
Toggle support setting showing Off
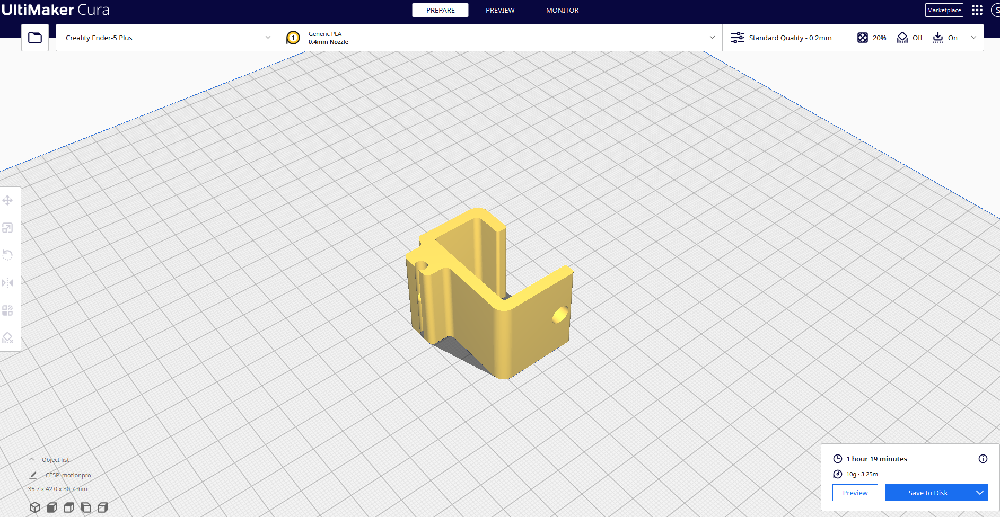coord(910,38)
